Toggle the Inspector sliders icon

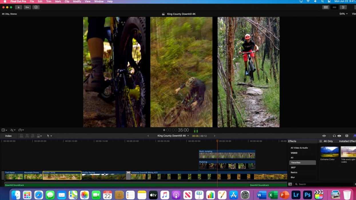343,7
